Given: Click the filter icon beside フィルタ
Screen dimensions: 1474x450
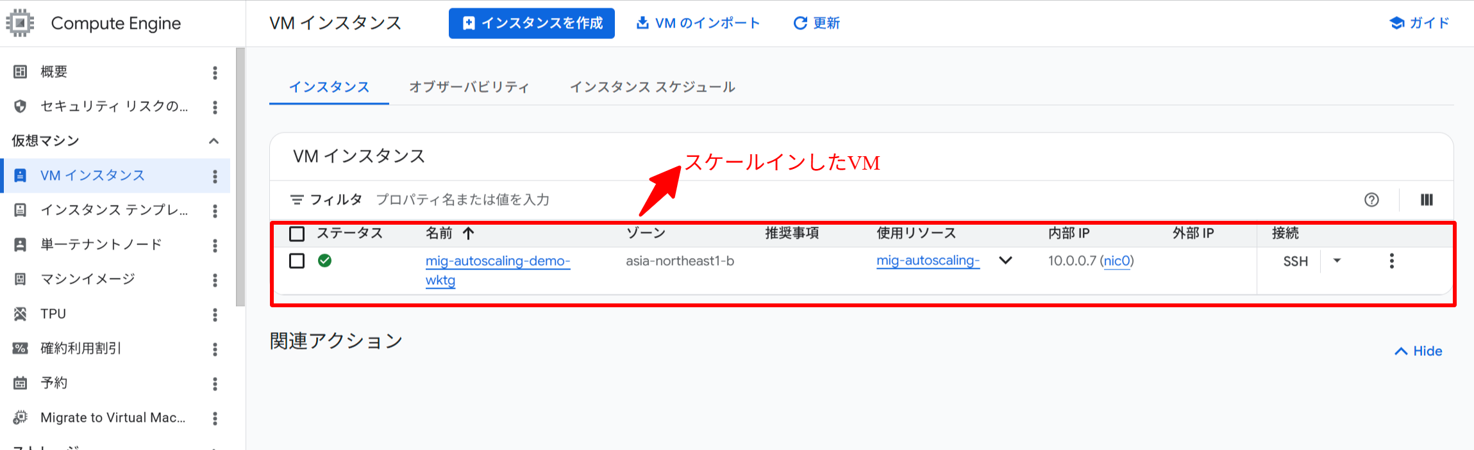Looking at the screenshot, I should 297,200.
